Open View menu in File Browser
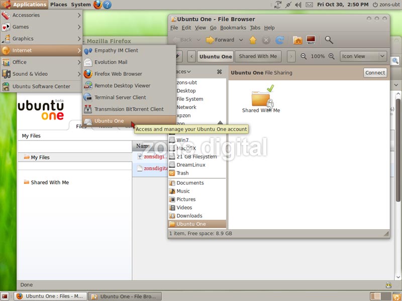Viewport: 402px width, 301px height. [x=200, y=28]
